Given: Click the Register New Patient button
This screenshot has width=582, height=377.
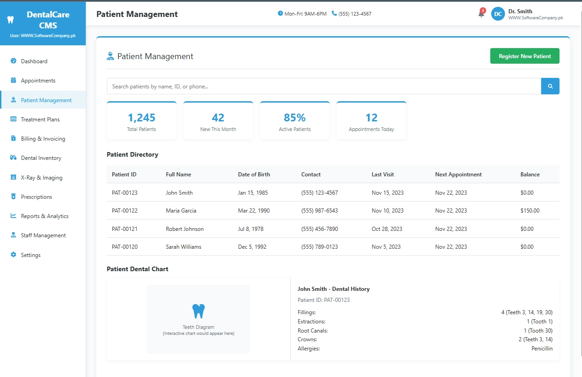Looking at the screenshot, I should pos(524,55).
